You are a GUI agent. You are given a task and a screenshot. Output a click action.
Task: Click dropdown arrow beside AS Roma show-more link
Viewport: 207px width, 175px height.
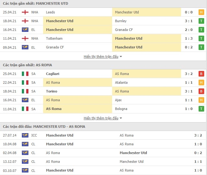[121, 118]
